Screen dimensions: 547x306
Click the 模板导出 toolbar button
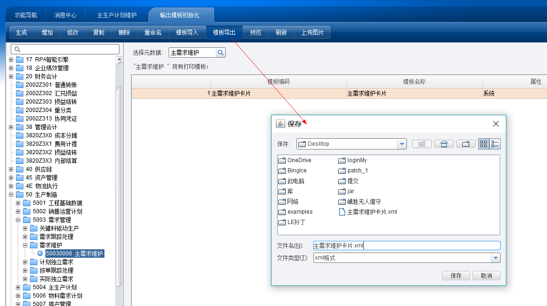[x=224, y=32]
